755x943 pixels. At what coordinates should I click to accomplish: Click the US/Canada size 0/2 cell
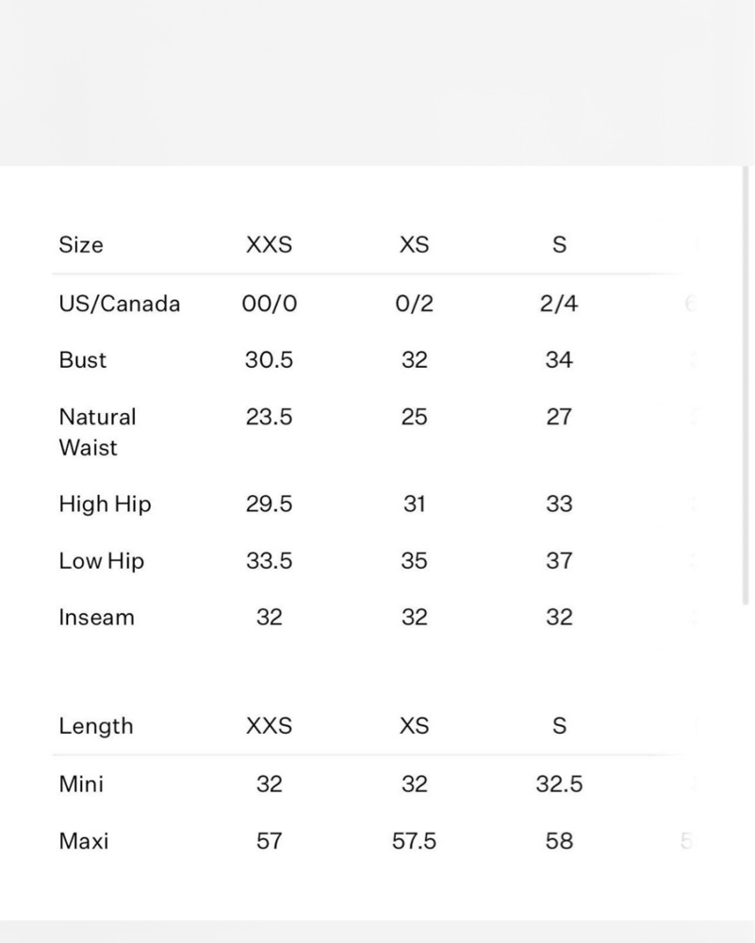click(414, 304)
